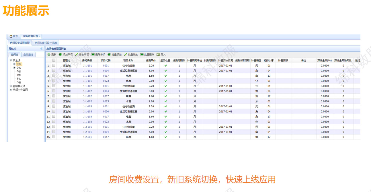Select 紫金城 label in the tree
This screenshot has height=192, width=371.
coord(17,60)
